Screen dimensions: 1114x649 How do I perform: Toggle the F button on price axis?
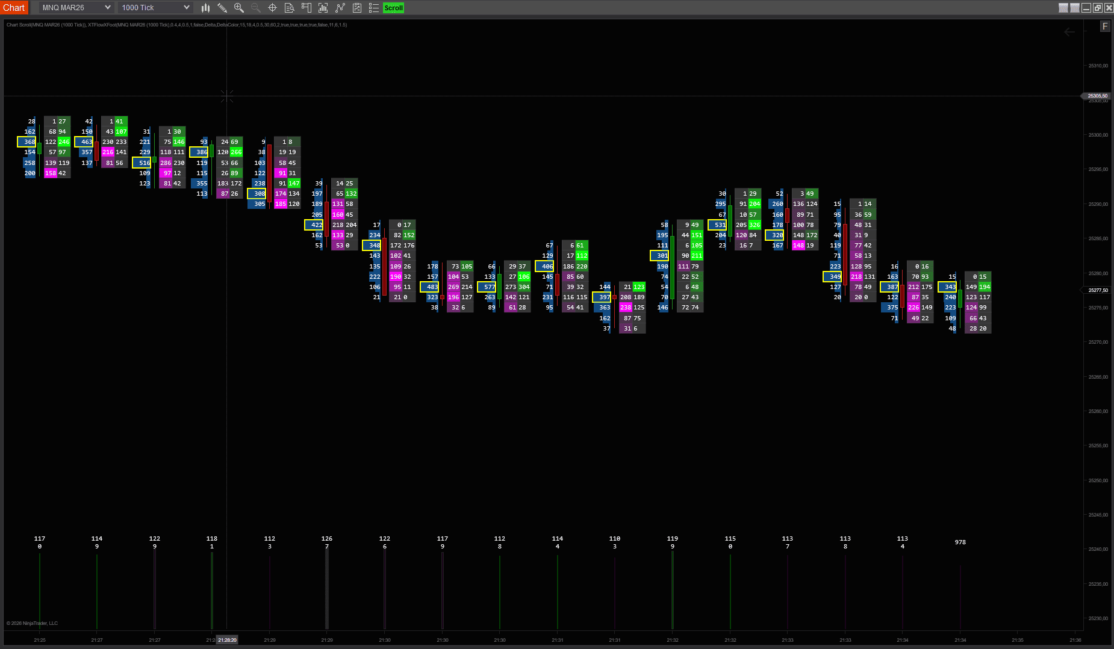coord(1105,26)
